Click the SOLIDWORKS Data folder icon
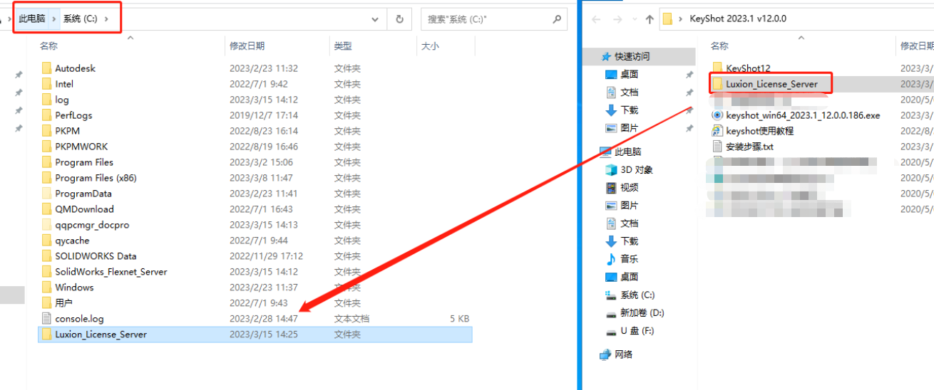Viewport: 934px width, 390px height. (x=47, y=256)
